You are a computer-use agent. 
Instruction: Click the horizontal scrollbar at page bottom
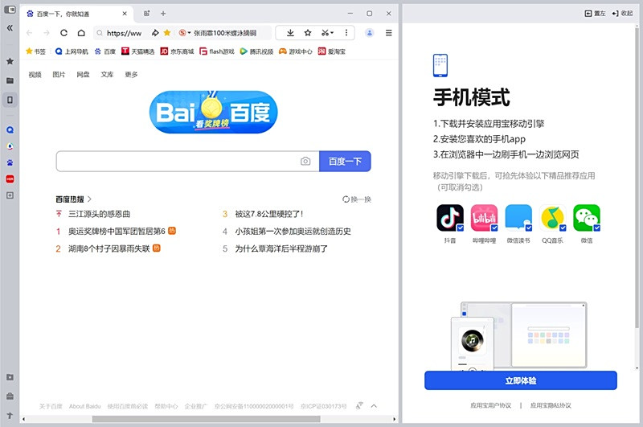click(x=161, y=419)
